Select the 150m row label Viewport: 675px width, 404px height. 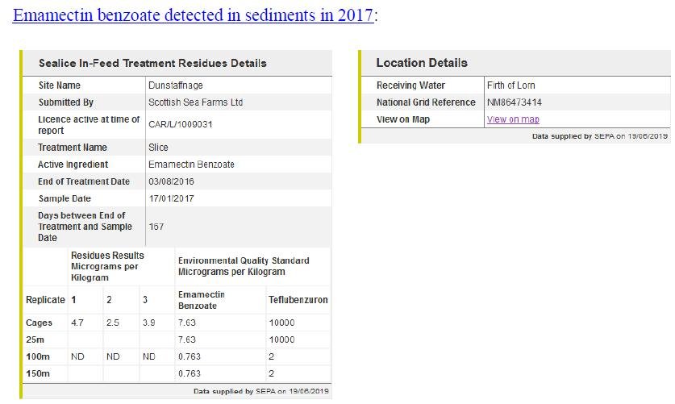click(38, 373)
